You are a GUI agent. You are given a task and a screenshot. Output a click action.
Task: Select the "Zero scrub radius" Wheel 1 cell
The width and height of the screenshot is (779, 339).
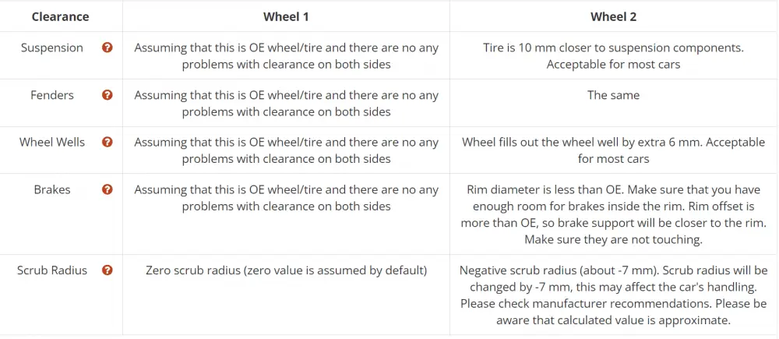pos(286,270)
